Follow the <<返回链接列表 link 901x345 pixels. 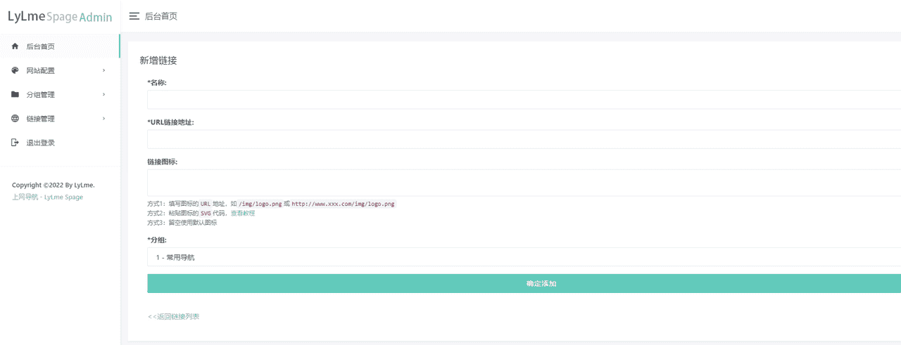[x=174, y=317]
